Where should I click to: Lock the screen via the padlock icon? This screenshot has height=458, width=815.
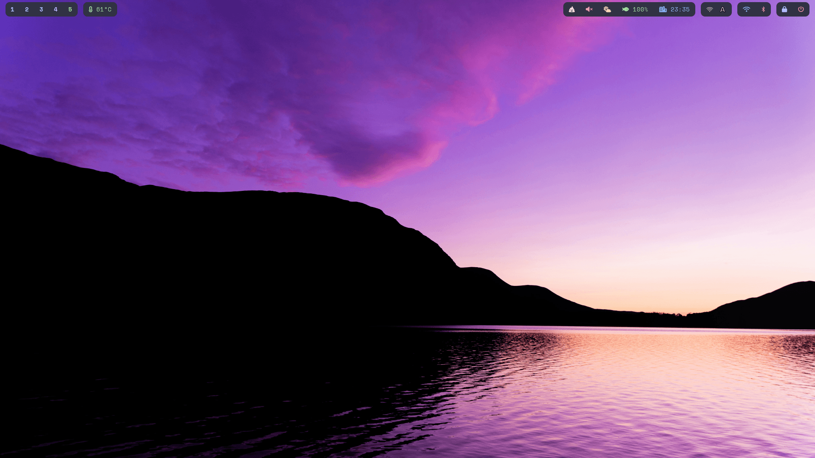click(784, 9)
